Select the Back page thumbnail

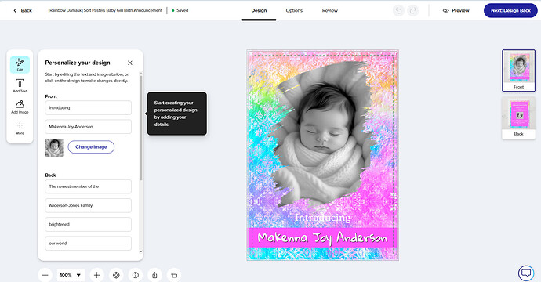(518, 118)
